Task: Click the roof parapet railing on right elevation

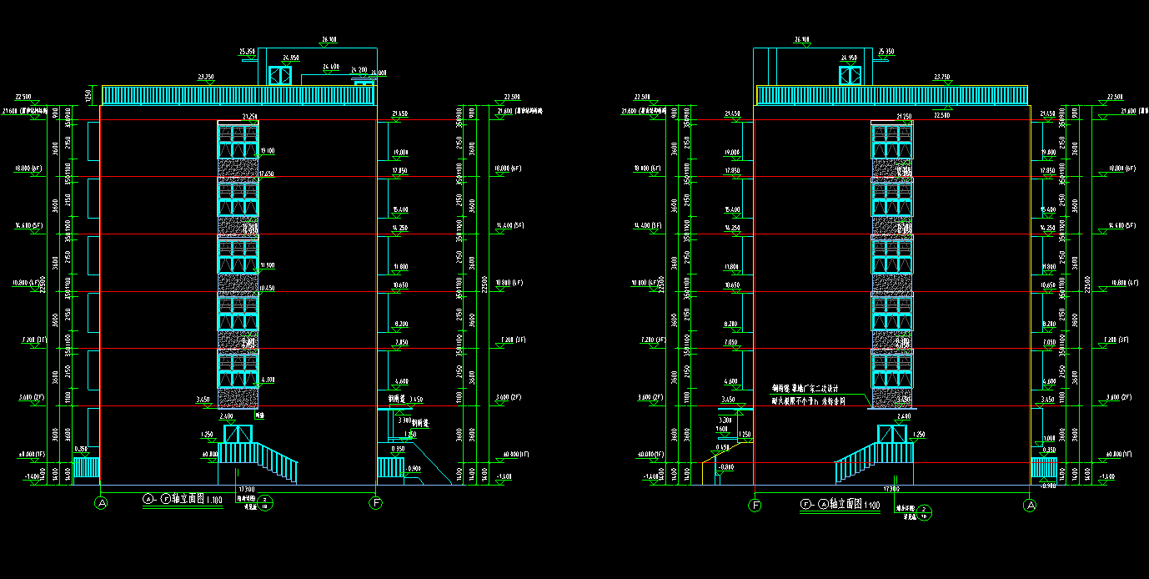Action: [892, 95]
